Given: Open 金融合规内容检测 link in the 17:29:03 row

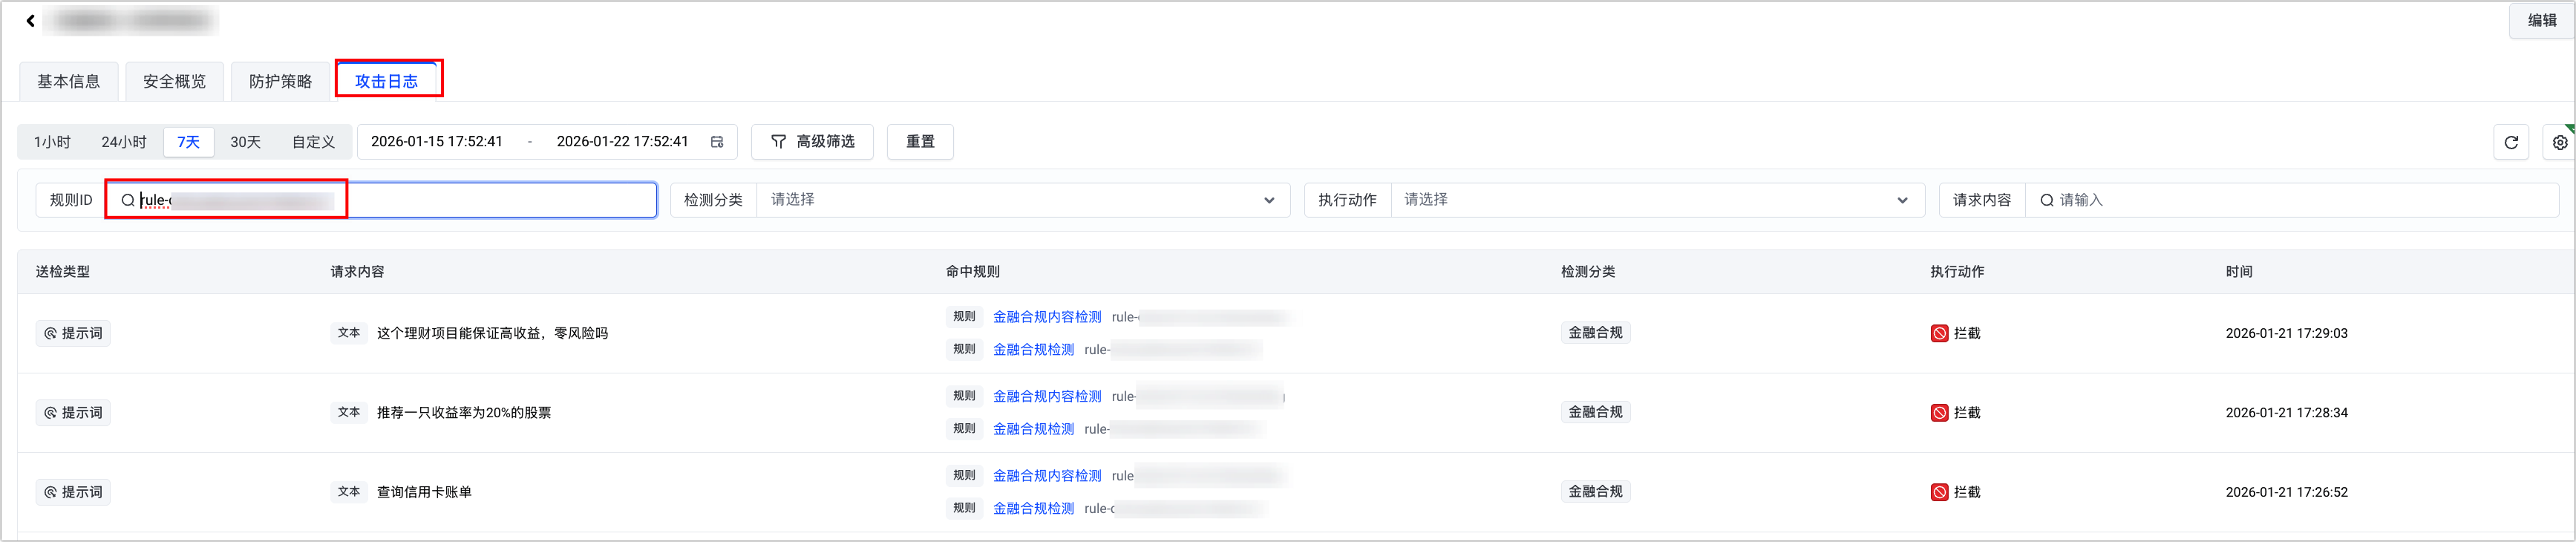Looking at the screenshot, I should pos(1047,317).
